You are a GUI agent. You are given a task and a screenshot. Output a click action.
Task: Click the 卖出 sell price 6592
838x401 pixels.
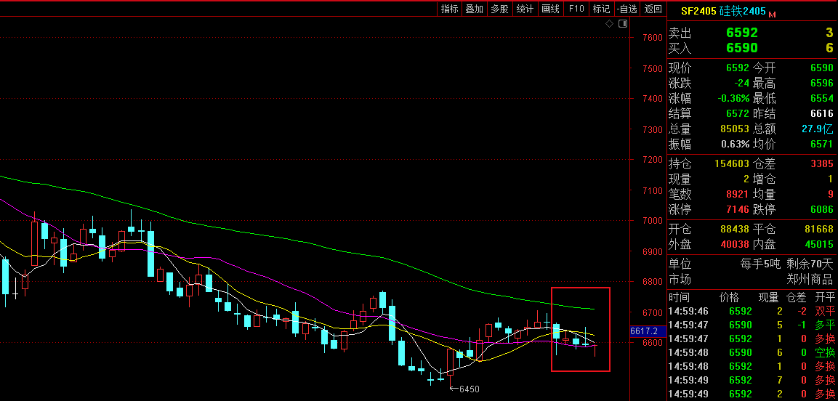click(x=741, y=33)
